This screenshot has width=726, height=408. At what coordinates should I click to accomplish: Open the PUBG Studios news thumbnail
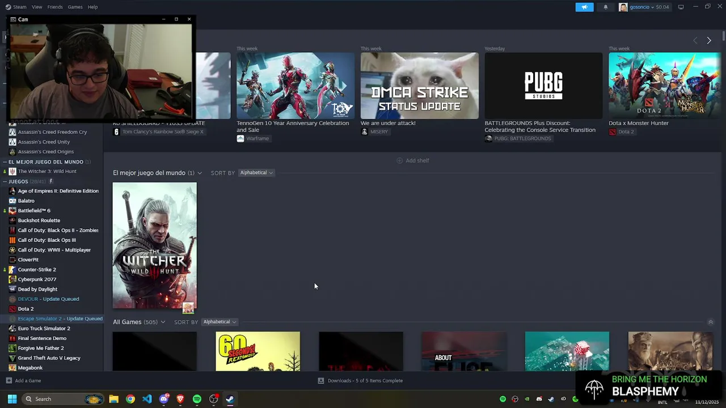point(543,86)
